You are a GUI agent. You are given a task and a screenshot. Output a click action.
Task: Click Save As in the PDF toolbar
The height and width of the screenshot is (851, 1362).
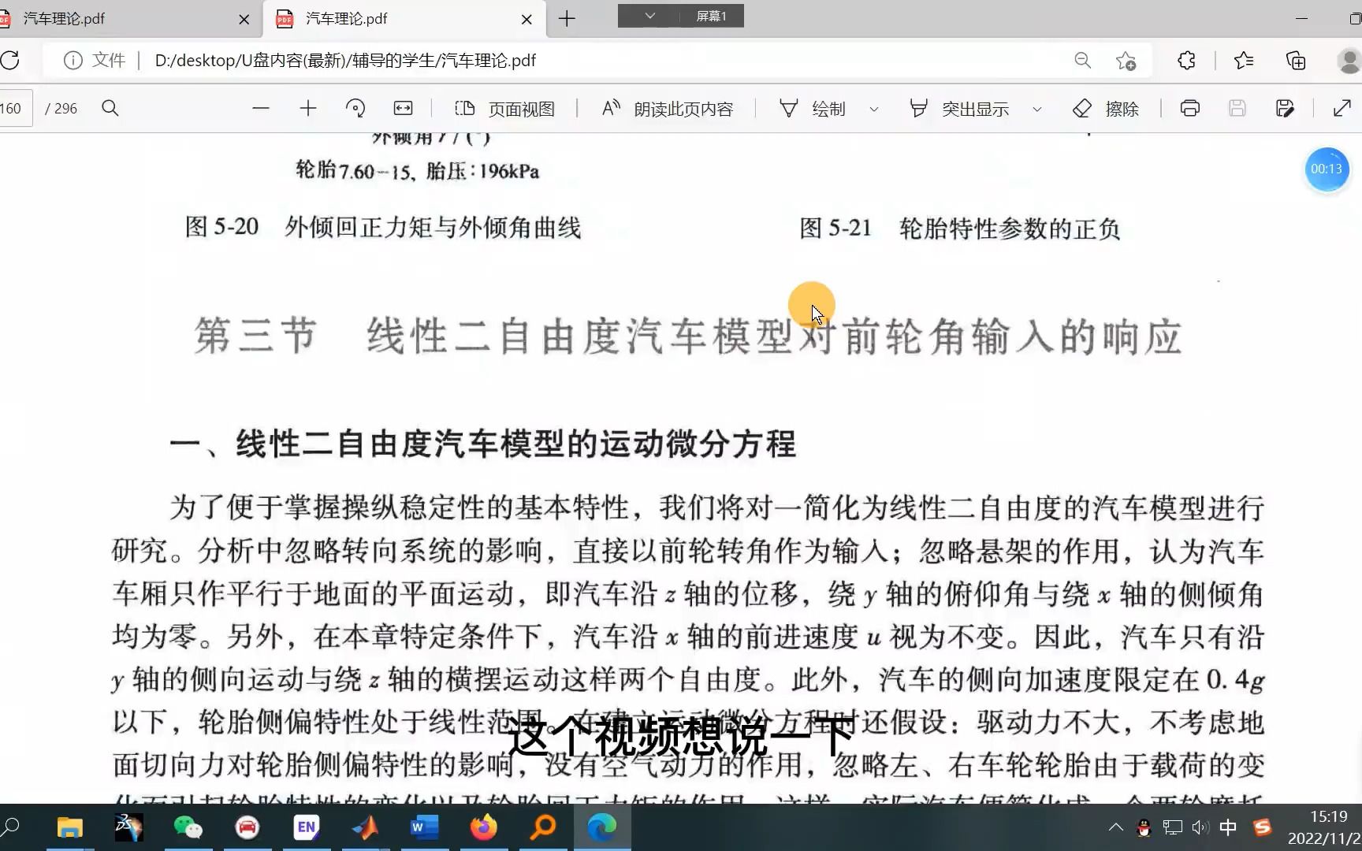[x=1285, y=108]
